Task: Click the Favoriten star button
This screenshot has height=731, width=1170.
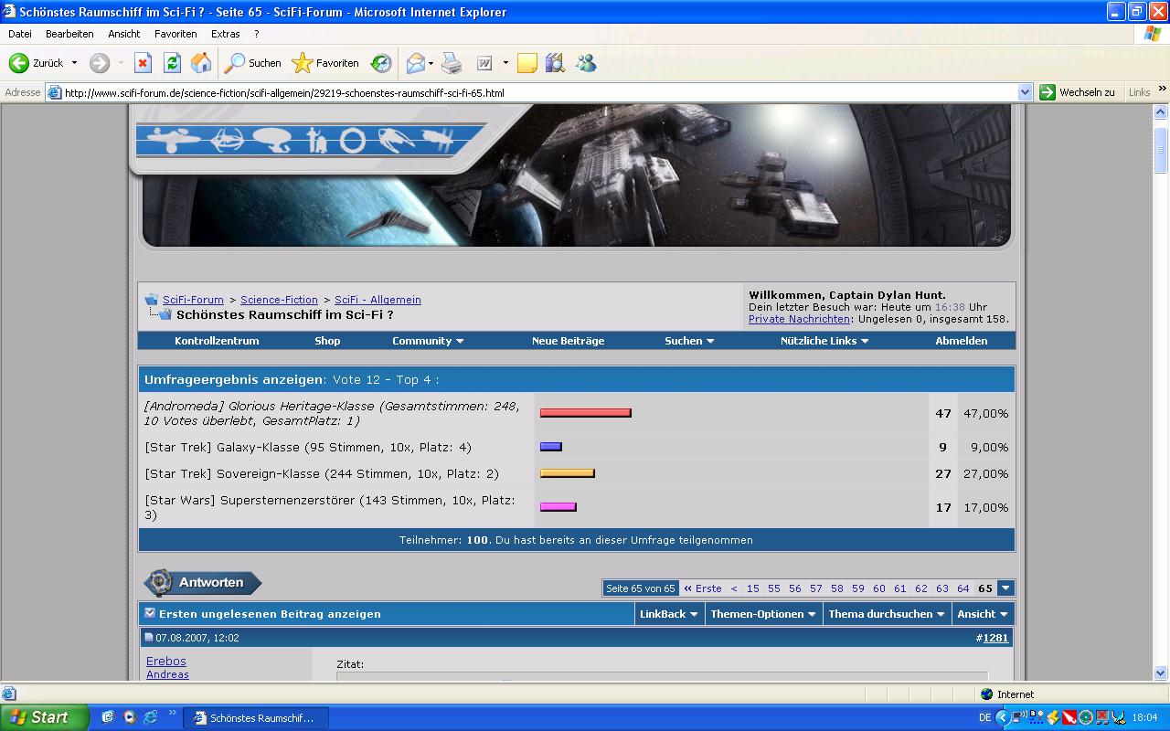Action: tap(325, 63)
